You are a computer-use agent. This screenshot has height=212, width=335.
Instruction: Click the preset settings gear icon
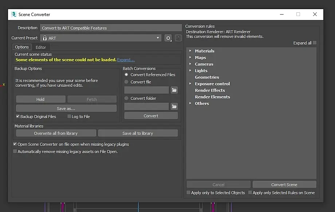[x=168, y=38]
